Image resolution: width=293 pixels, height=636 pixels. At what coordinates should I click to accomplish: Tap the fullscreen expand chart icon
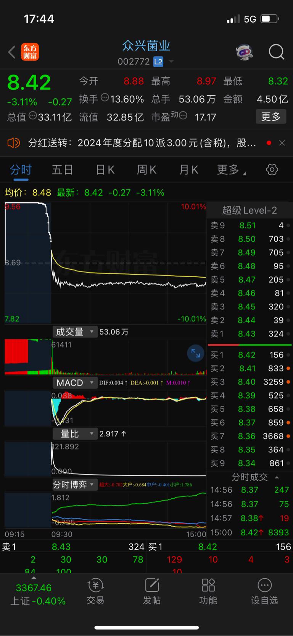click(x=196, y=353)
